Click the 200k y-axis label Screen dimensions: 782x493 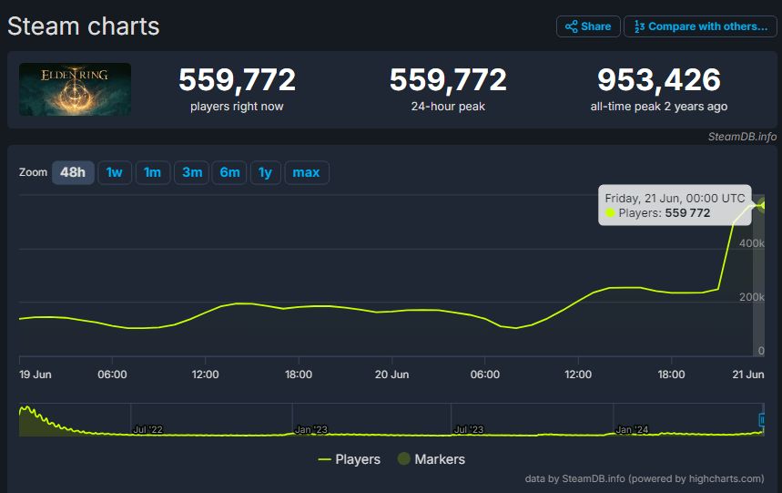(752, 297)
